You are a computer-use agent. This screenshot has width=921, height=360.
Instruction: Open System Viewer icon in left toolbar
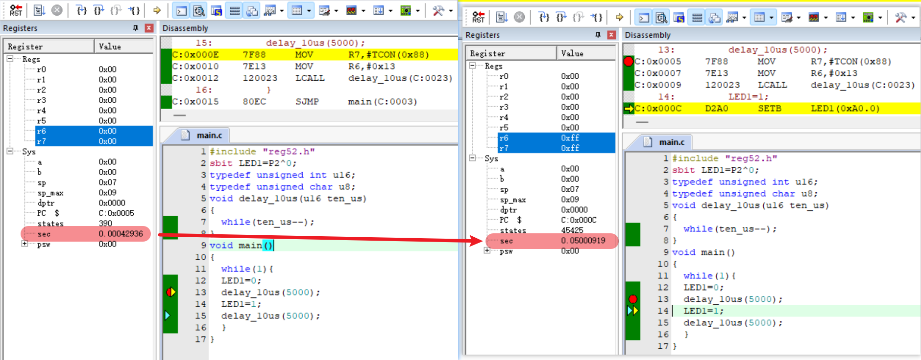coord(406,10)
